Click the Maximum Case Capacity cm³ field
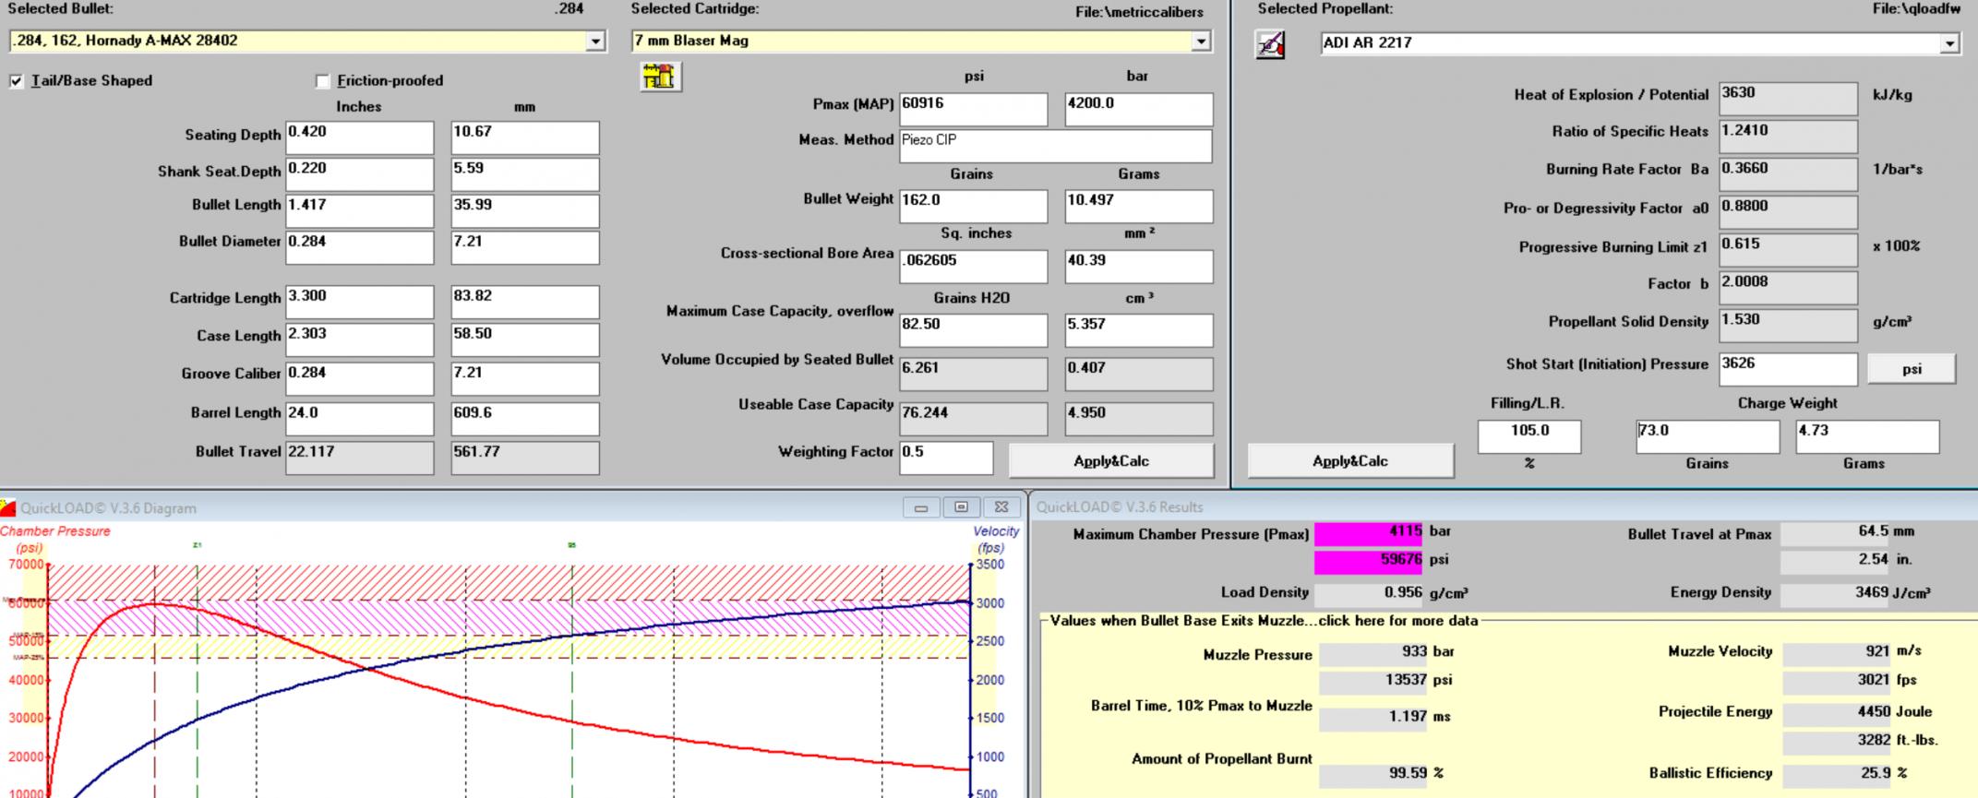Screen dimensions: 1978x798 pyautogui.click(x=1139, y=330)
